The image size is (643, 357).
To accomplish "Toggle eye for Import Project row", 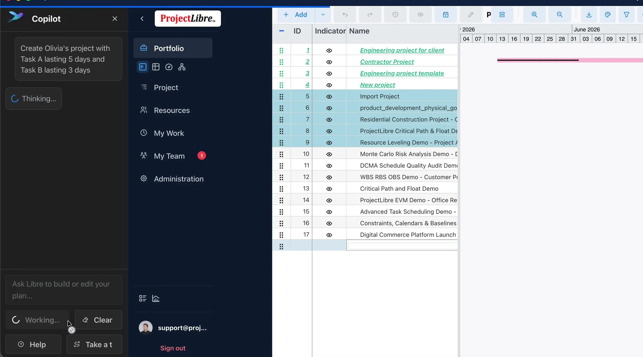I will click(329, 97).
